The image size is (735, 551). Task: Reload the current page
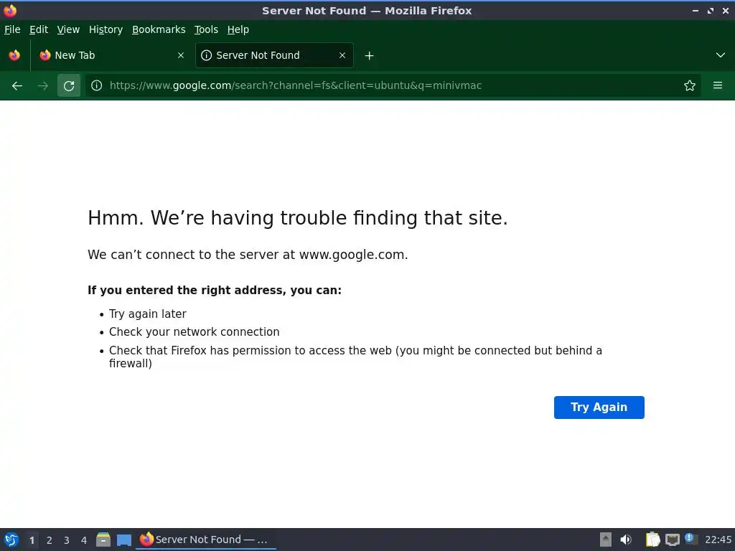[x=69, y=86]
